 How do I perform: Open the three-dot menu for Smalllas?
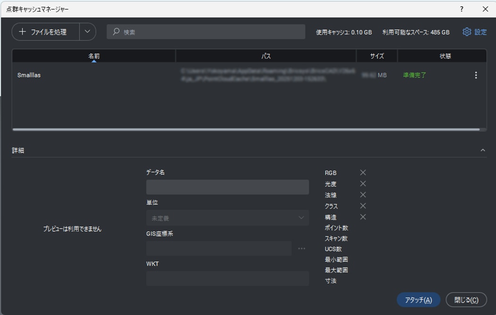coord(476,75)
